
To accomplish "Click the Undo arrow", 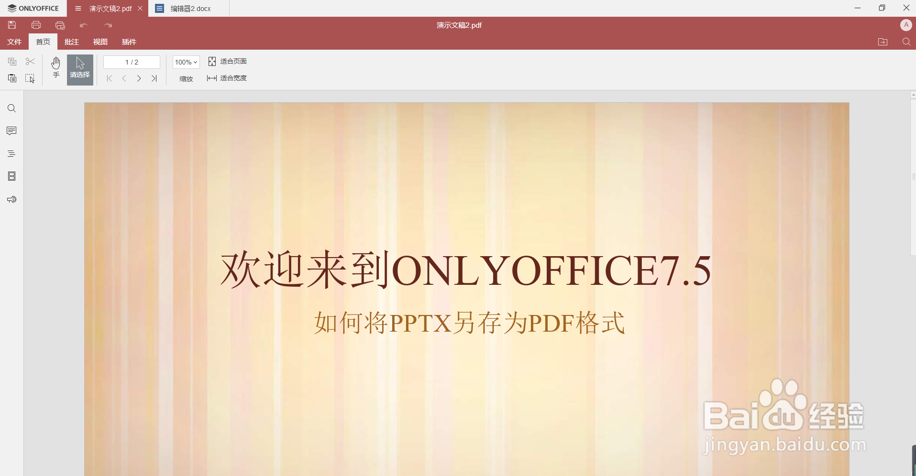I will click(x=84, y=25).
